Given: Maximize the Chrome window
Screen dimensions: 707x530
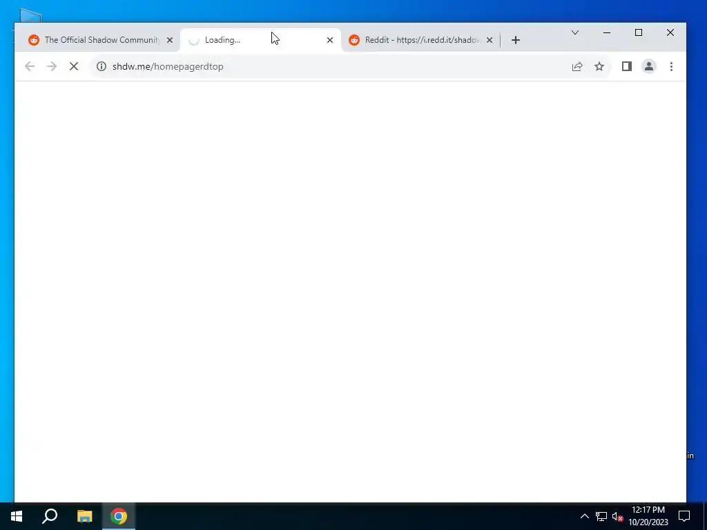Looking at the screenshot, I should (639, 32).
